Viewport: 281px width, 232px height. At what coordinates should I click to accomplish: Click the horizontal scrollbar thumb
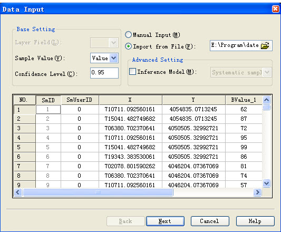click(98, 192)
